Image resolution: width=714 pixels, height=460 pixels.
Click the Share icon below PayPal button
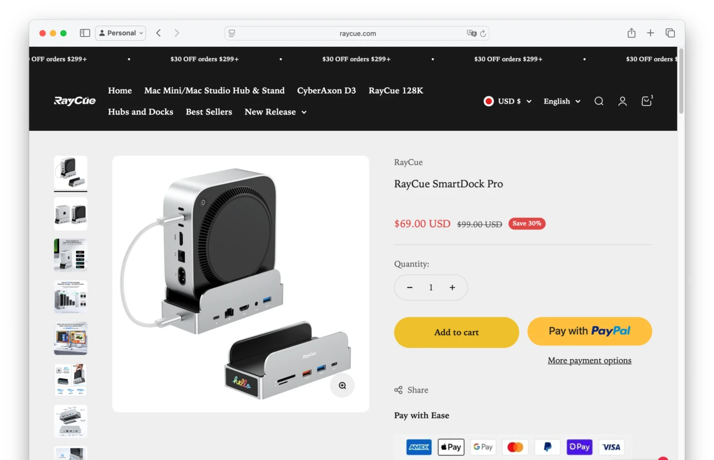398,390
